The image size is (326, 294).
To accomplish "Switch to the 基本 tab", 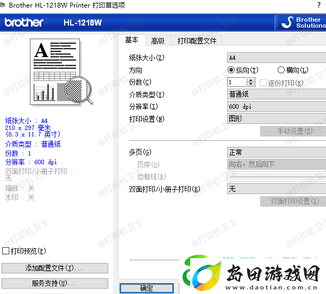I will tap(132, 40).
